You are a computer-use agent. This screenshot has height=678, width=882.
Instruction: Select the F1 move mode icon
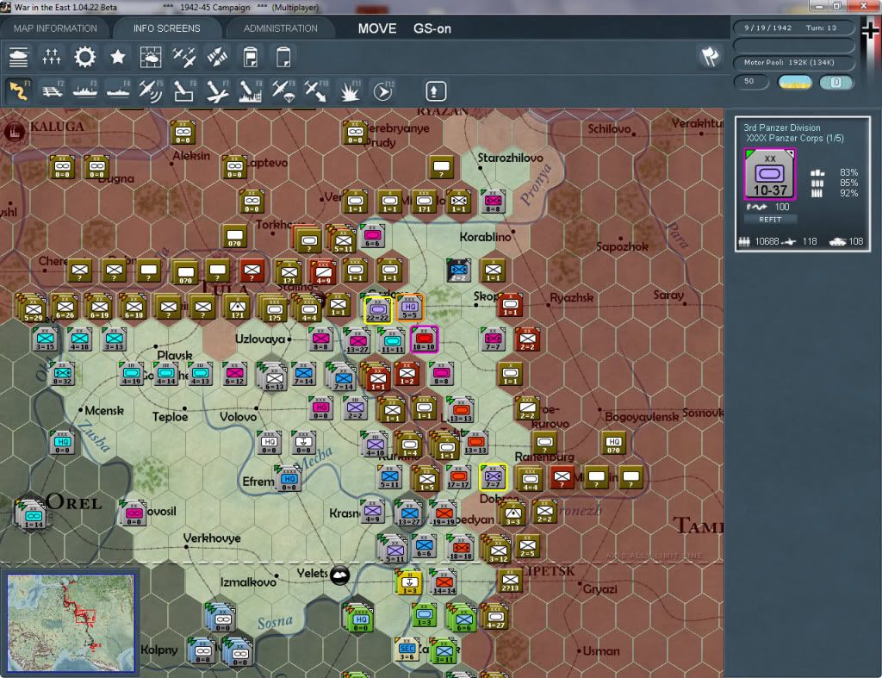[x=19, y=90]
